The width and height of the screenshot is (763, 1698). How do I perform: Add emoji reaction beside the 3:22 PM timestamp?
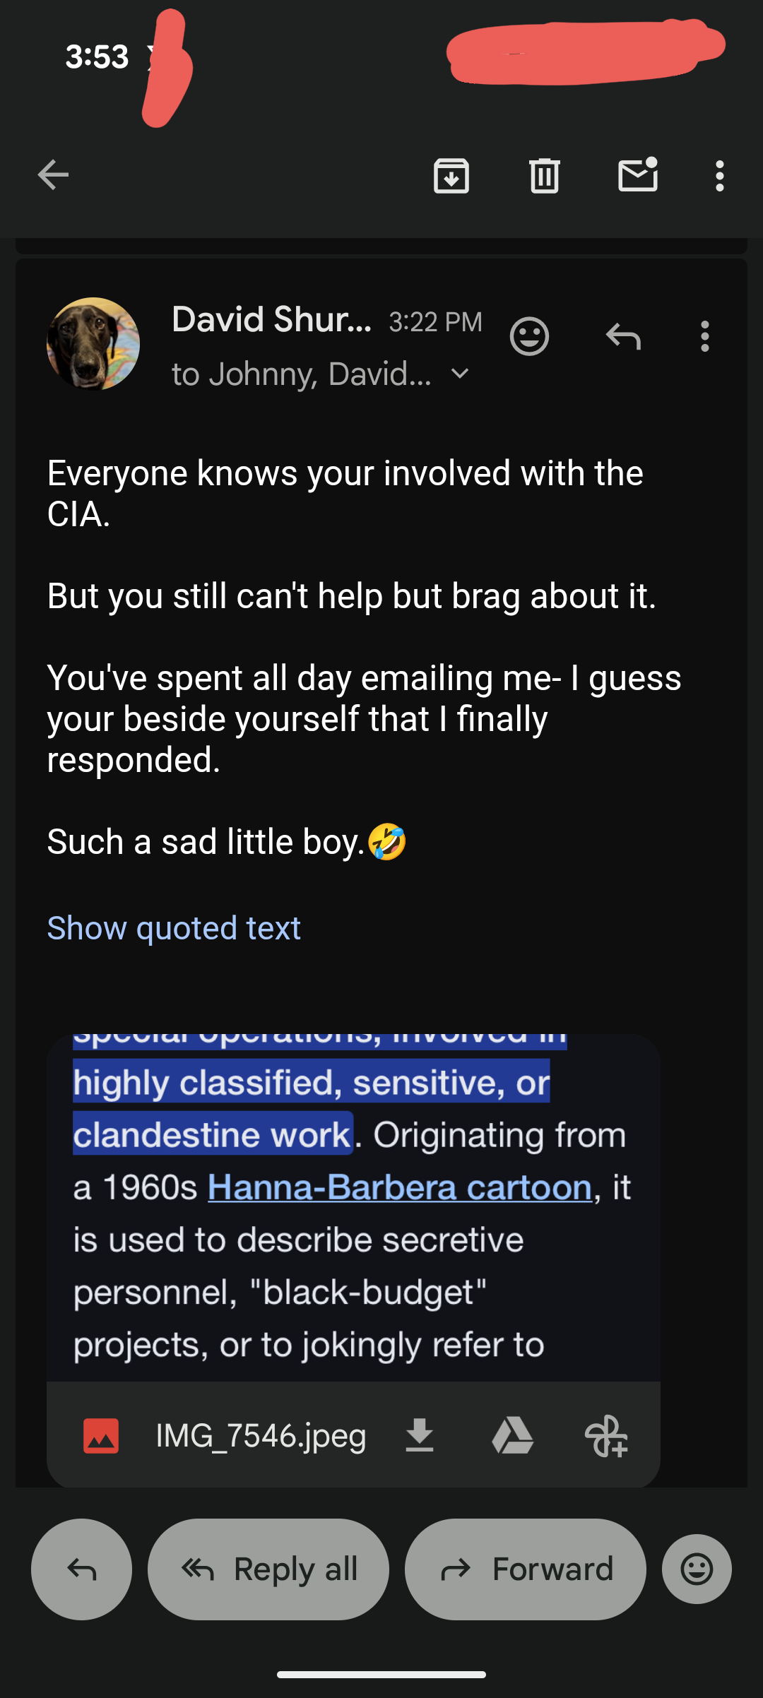tap(529, 336)
